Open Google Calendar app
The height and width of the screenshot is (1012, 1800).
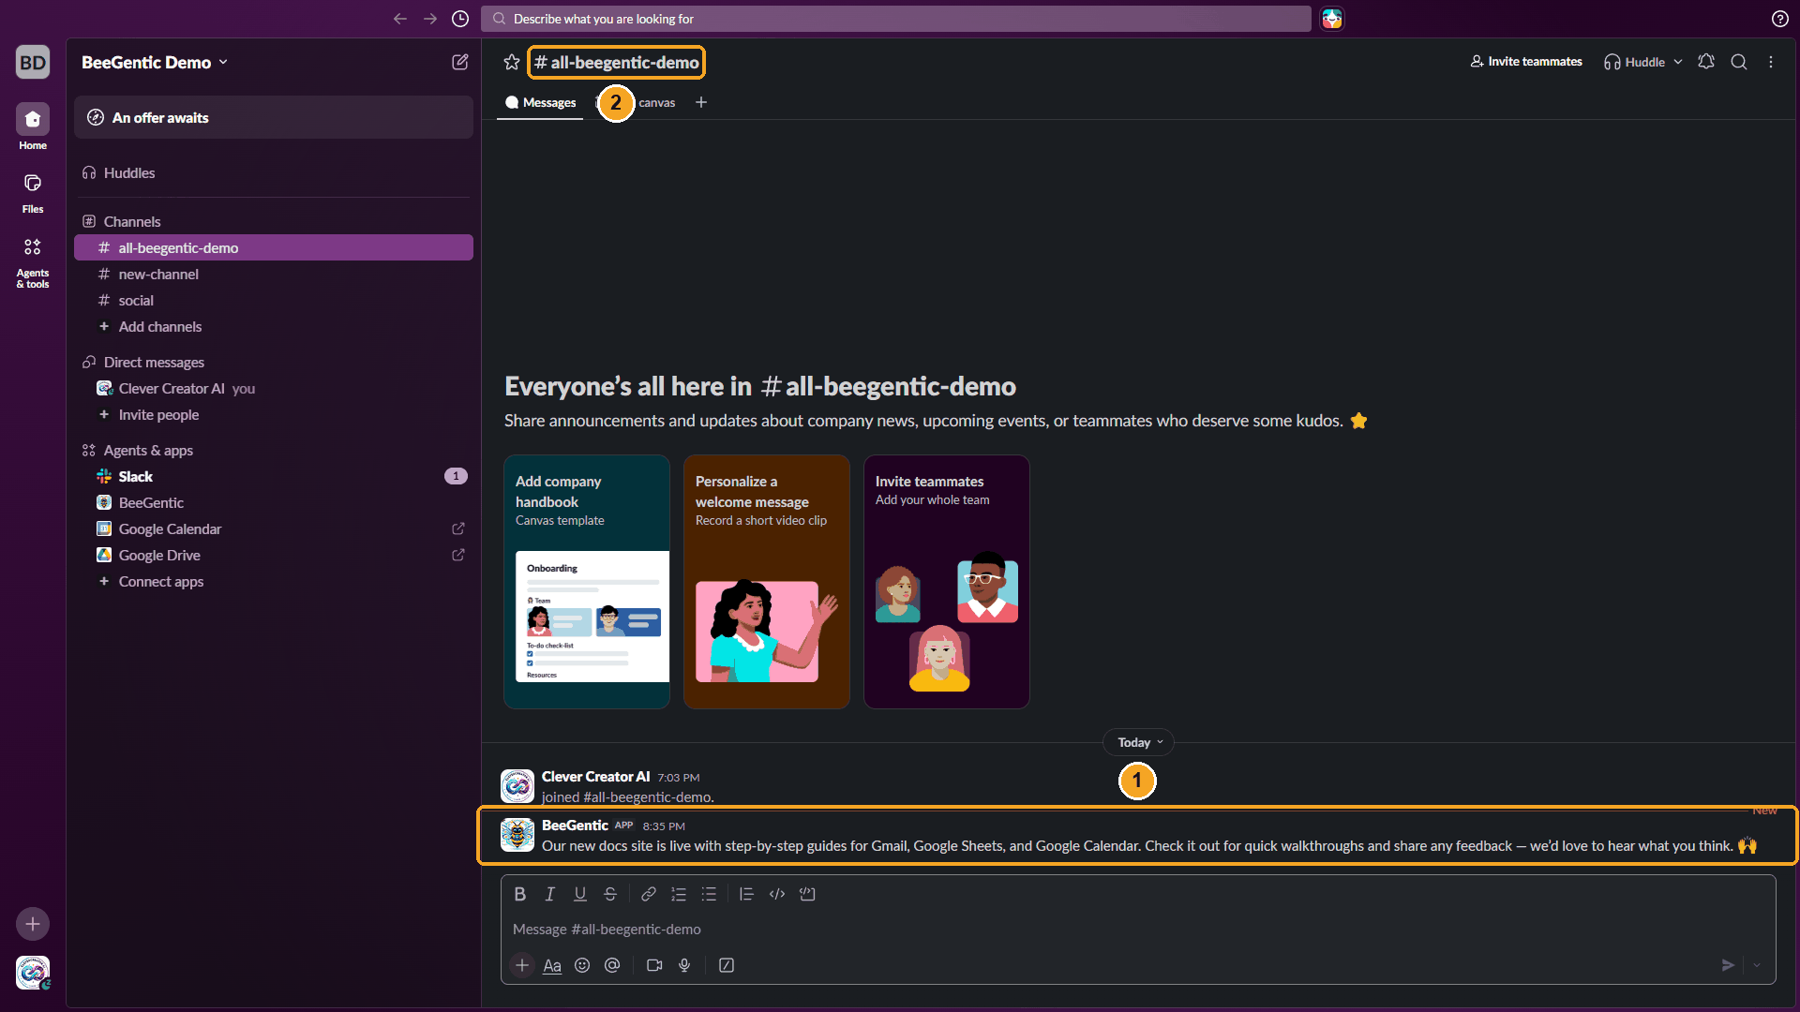(x=274, y=529)
